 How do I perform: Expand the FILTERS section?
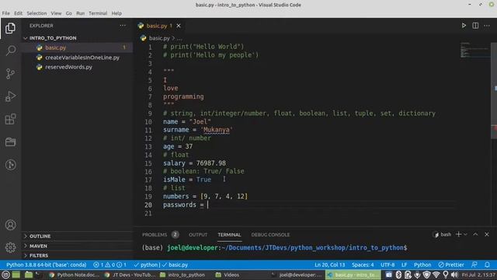coord(39,255)
